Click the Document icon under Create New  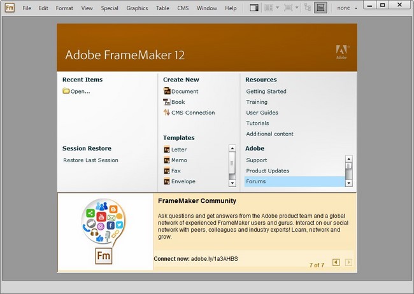[167, 91]
